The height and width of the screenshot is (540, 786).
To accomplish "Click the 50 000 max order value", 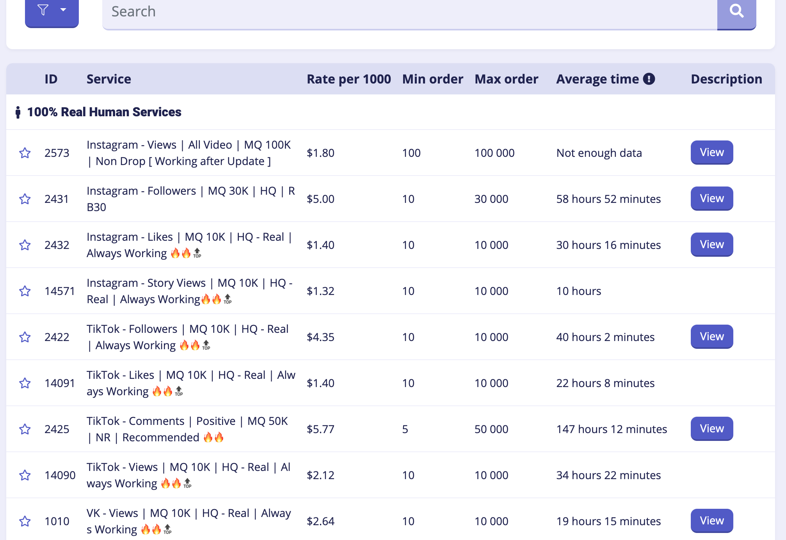I will click(x=491, y=429).
